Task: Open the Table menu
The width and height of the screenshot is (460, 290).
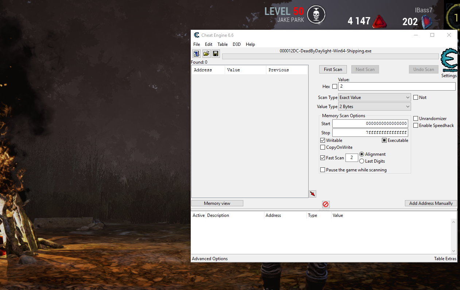Action: (x=223, y=44)
